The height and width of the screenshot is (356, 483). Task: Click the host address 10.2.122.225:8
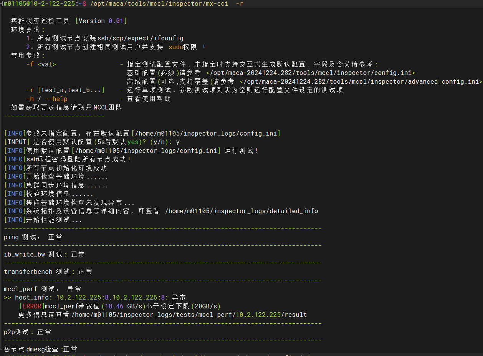[x=83, y=298]
